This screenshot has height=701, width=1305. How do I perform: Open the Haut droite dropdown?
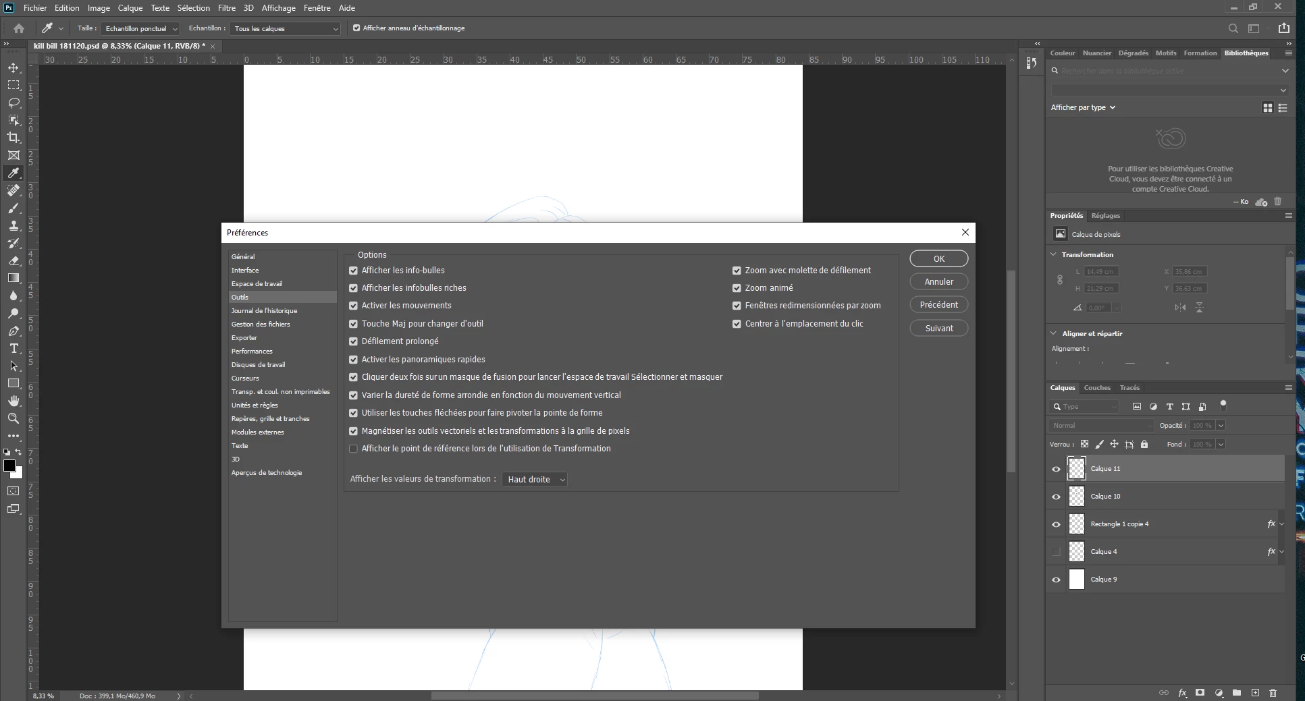click(535, 480)
